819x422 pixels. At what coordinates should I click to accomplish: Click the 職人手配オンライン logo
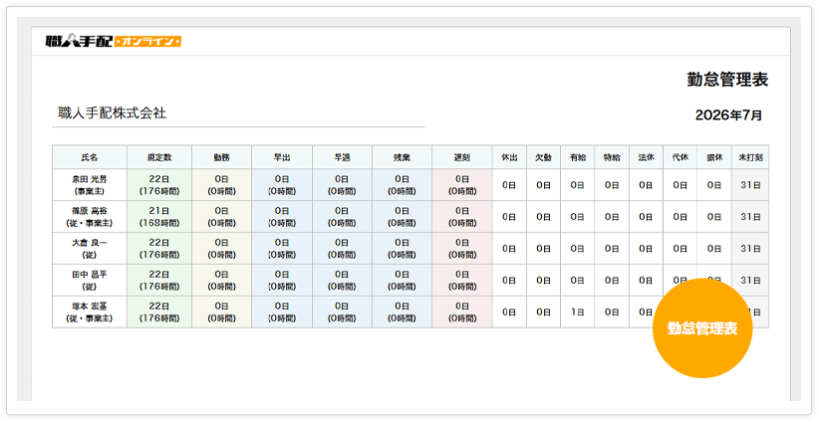click(x=114, y=41)
